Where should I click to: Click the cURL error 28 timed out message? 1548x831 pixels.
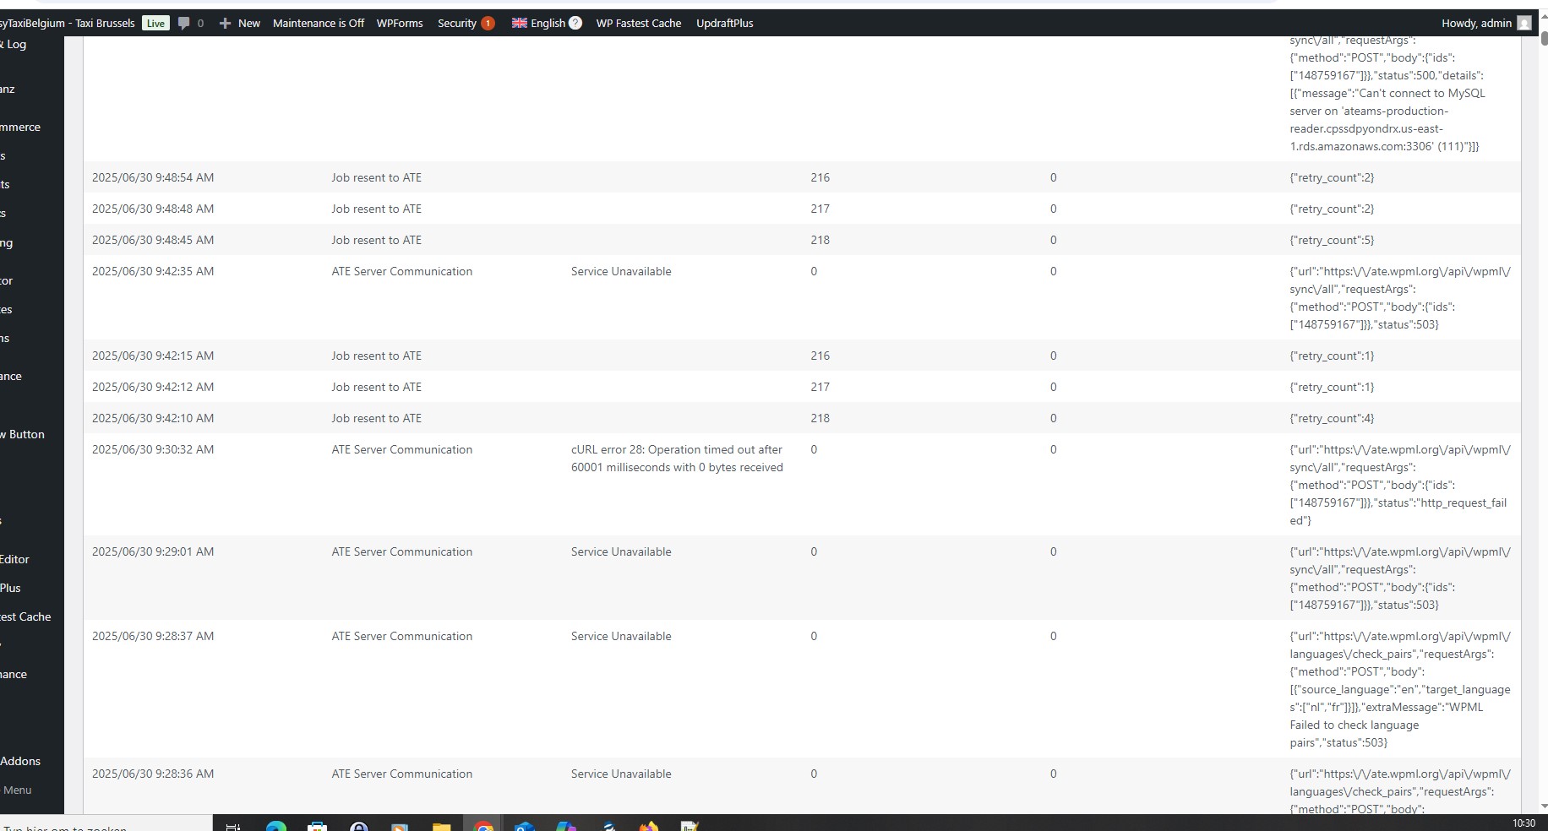[x=677, y=459]
